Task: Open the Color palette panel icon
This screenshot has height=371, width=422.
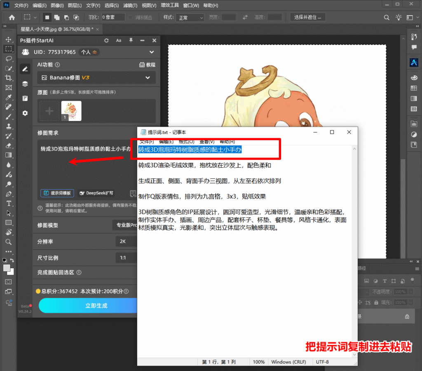Action: (x=414, y=78)
